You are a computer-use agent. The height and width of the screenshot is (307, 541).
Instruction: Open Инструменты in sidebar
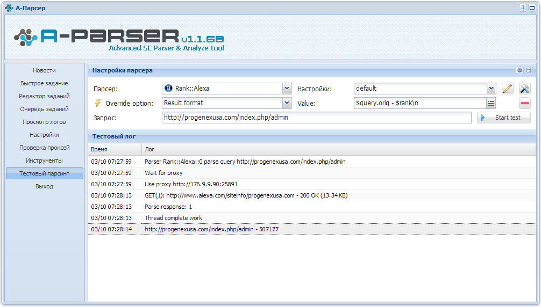coord(44,160)
